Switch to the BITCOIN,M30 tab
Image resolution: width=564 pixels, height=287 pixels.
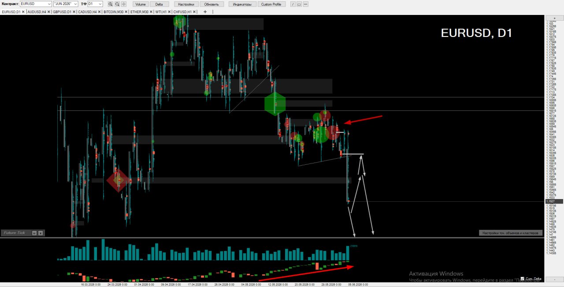pyautogui.click(x=114, y=12)
